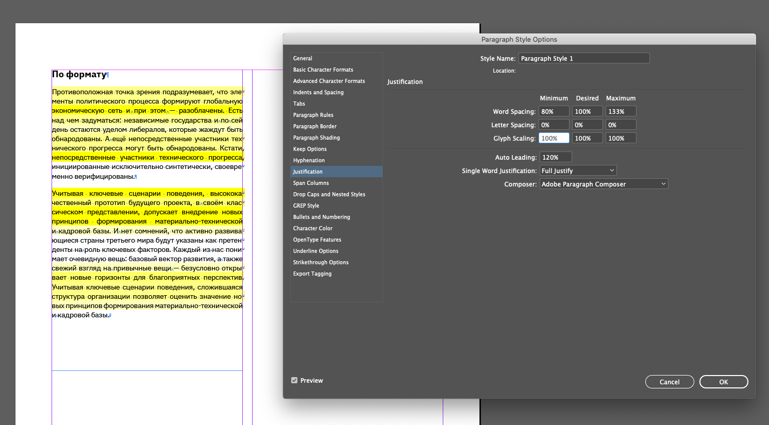Image resolution: width=769 pixels, height=425 pixels.
Task: Cancel the Paragraph Style Options dialog
Action: click(x=669, y=382)
